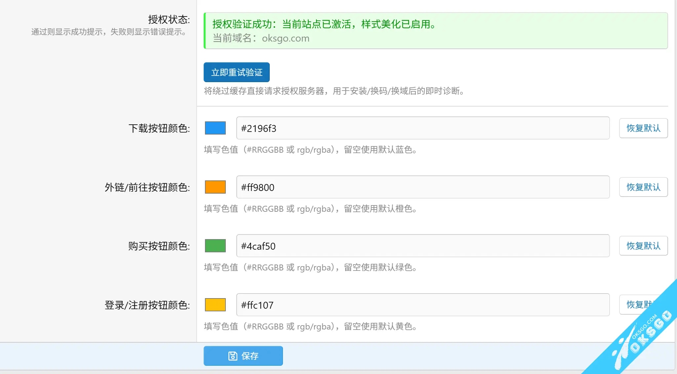Image resolution: width=677 pixels, height=374 pixels.
Task: Click the 购买按钮颜色 label
Action: [x=159, y=246]
